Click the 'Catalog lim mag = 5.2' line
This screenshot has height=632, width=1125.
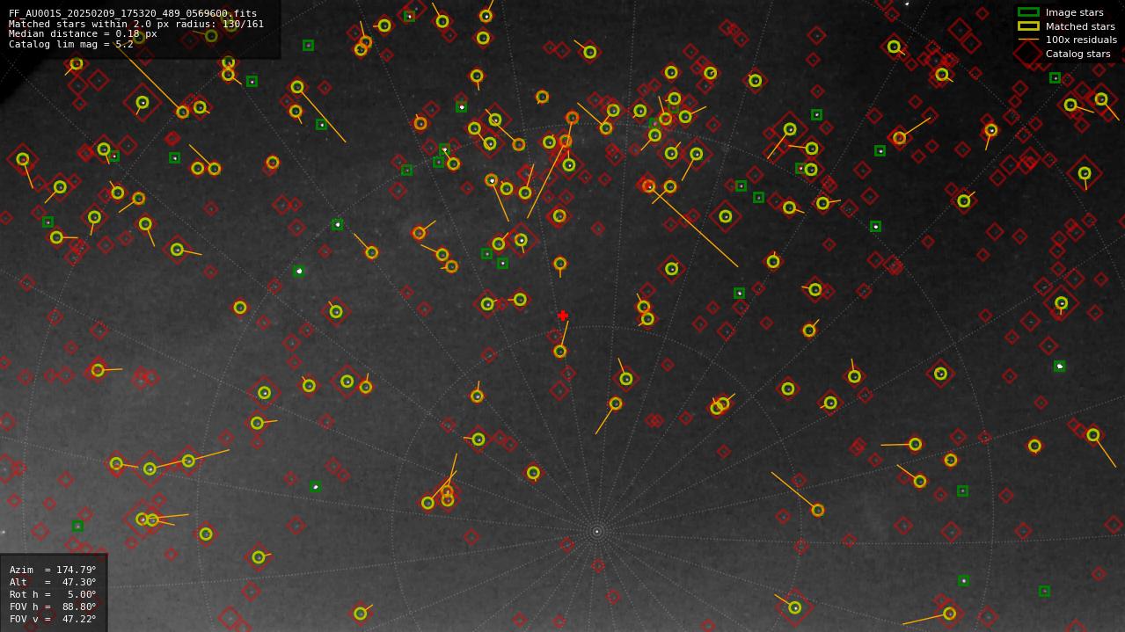pyautogui.click(x=71, y=44)
